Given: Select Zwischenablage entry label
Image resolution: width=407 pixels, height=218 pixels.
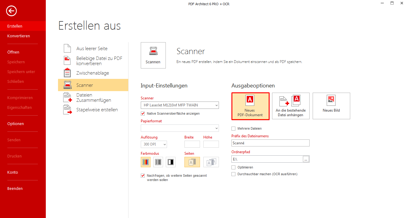Looking at the screenshot, I should pos(93,73).
